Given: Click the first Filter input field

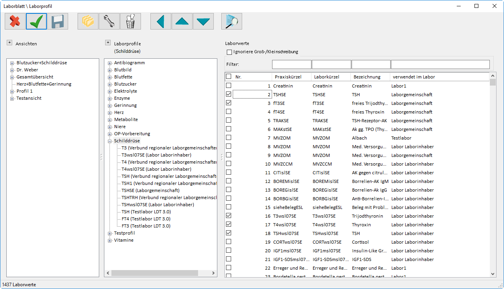Looking at the screenshot, I should 292,64.
